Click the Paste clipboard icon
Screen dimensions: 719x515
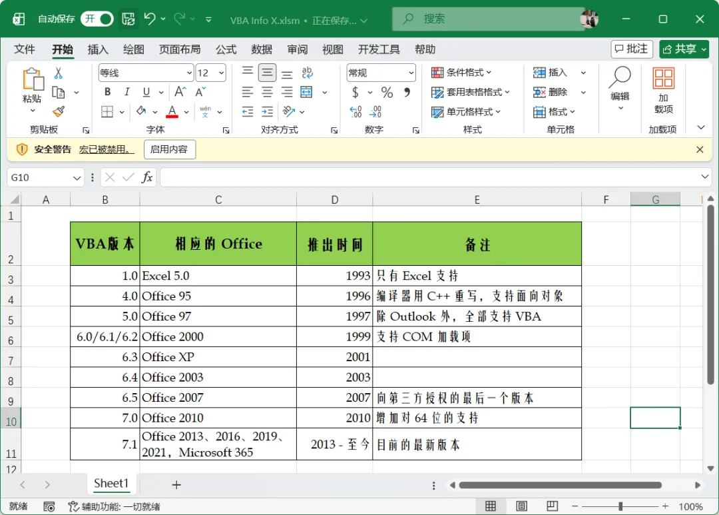33,79
